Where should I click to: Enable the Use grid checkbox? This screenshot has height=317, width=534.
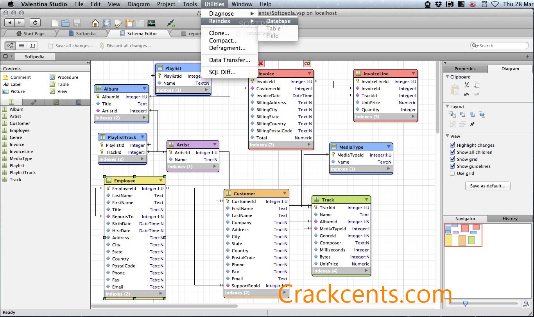point(452,173)
